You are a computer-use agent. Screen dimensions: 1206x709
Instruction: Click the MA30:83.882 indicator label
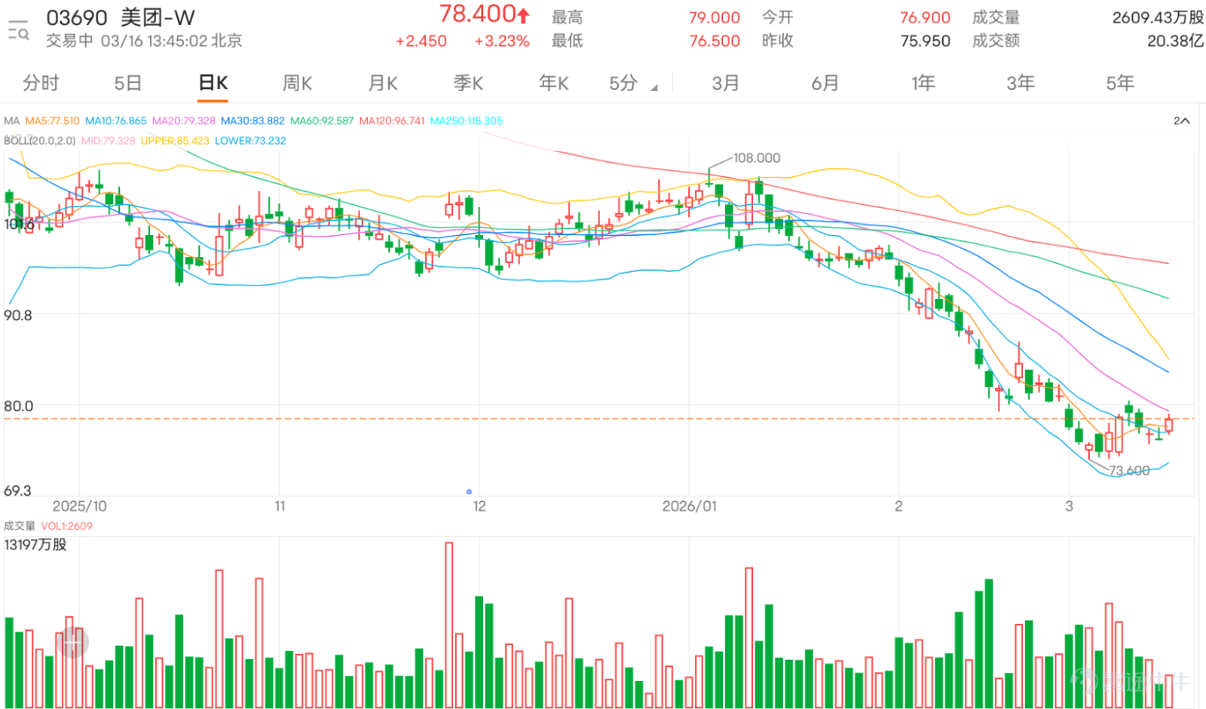pos(253,121)
